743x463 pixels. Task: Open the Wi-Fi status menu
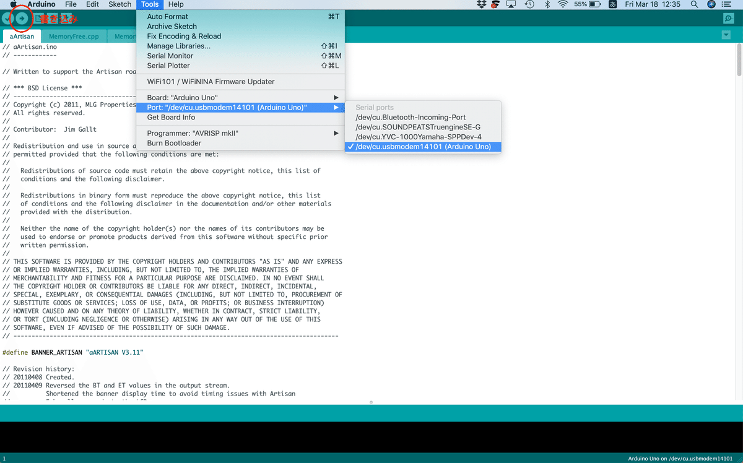pyautogui.click(x=563, y=4)
